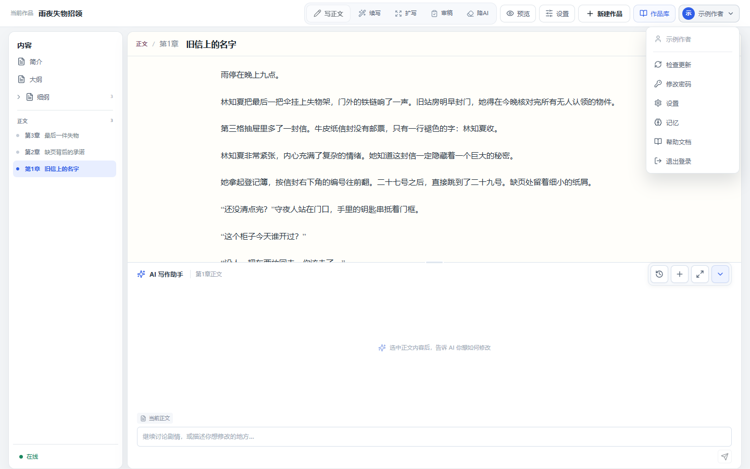Open 设置 in the account menu
Viewport: 750px width, 469px height.
[693, 103]
